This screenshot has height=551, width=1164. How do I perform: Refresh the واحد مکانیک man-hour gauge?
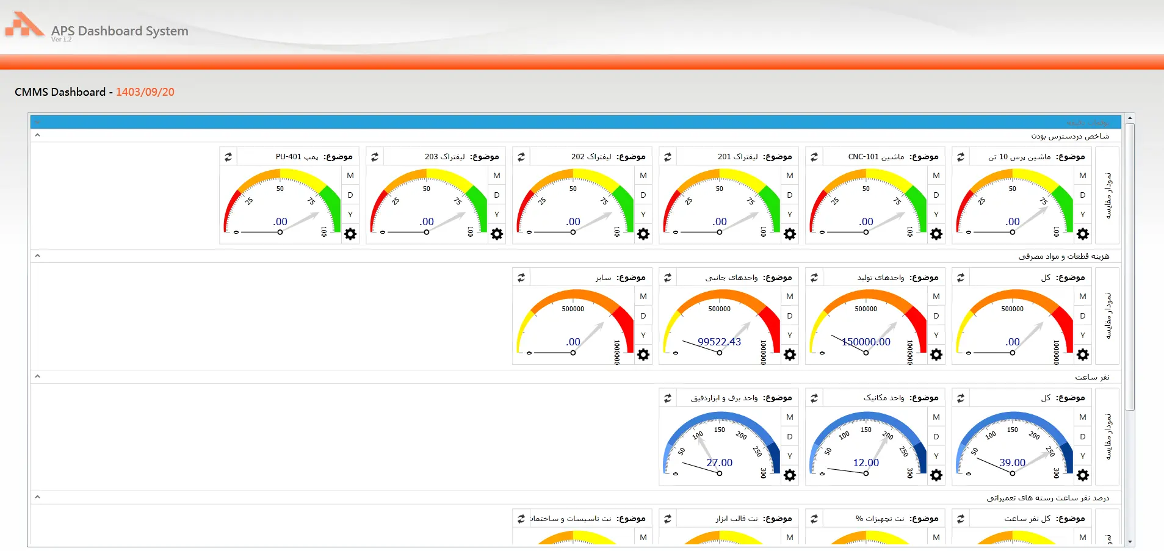point(814,398)
